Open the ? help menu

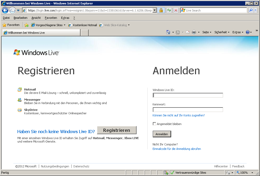pyautogui.click(x=74, y=18)
